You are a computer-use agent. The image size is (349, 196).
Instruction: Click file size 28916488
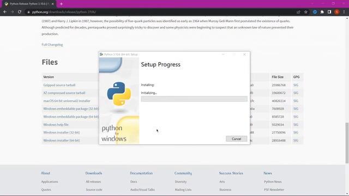tap(279, 140)
